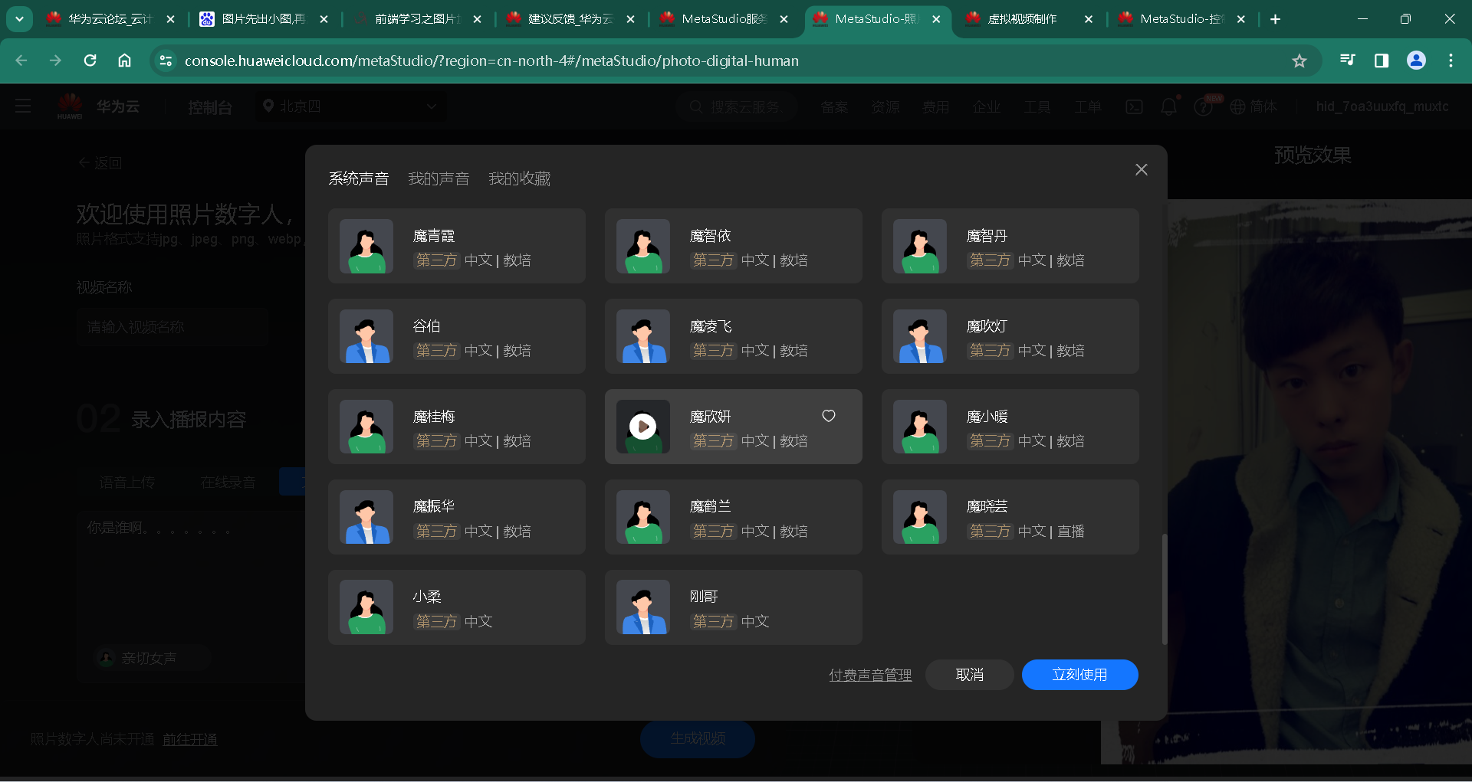The image size is (1472, 782).
Task: Switch to 图片先出小图 browser tab
Action: click(x=264, y=19)
